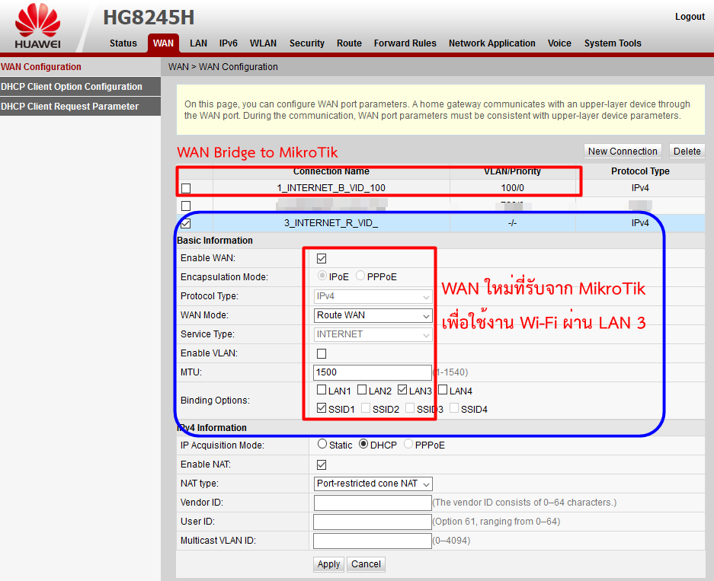Screen dimensions: 714x581
Task: Click the Protocol Type column header
Action: click(640, 171)
